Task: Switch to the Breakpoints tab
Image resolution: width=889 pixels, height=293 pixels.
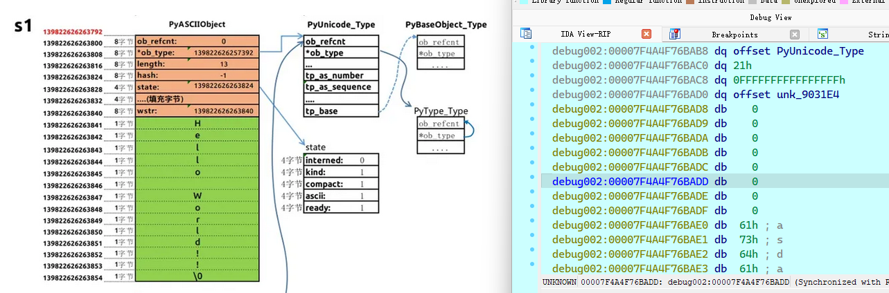Action: click(734, 34)
